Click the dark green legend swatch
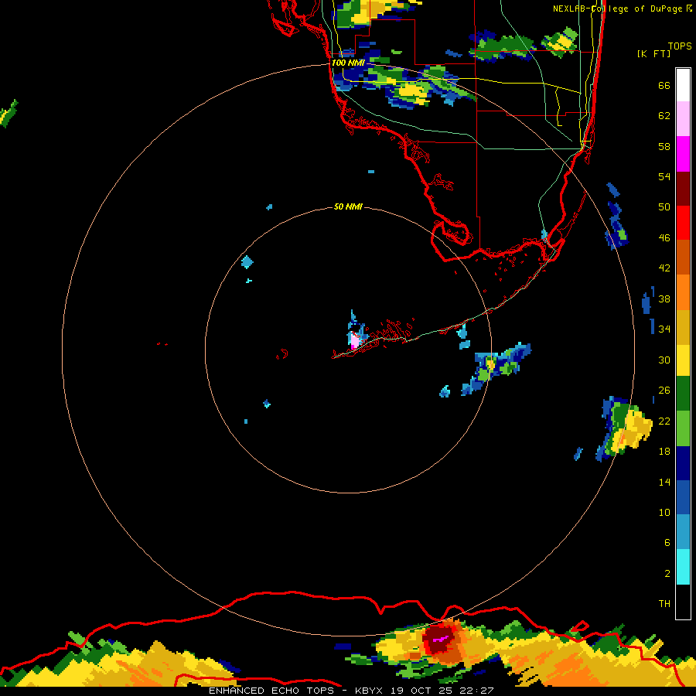696x696 pixels. 683,394
